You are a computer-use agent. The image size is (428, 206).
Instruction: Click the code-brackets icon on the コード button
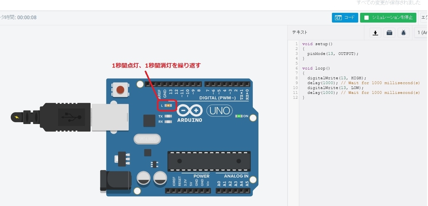tap(338, 17)
